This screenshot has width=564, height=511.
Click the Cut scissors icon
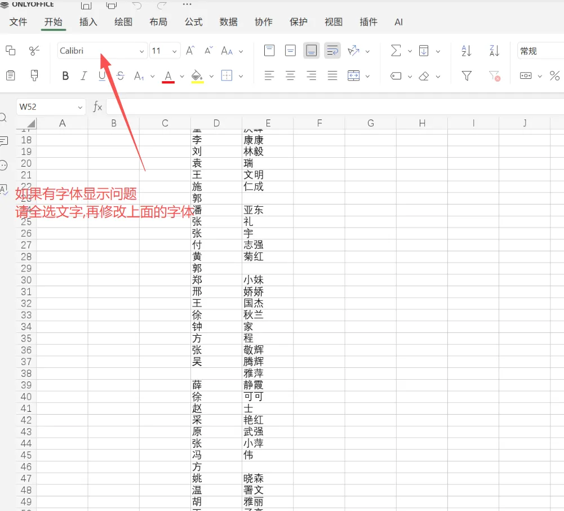[34, 51]
